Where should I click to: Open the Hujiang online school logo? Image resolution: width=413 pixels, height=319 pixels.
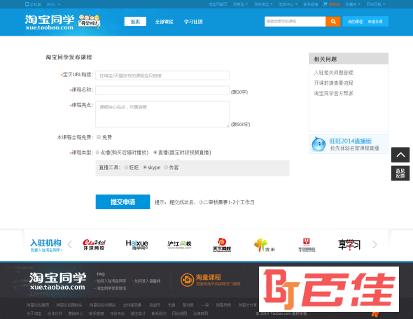(x=179, y=245)
